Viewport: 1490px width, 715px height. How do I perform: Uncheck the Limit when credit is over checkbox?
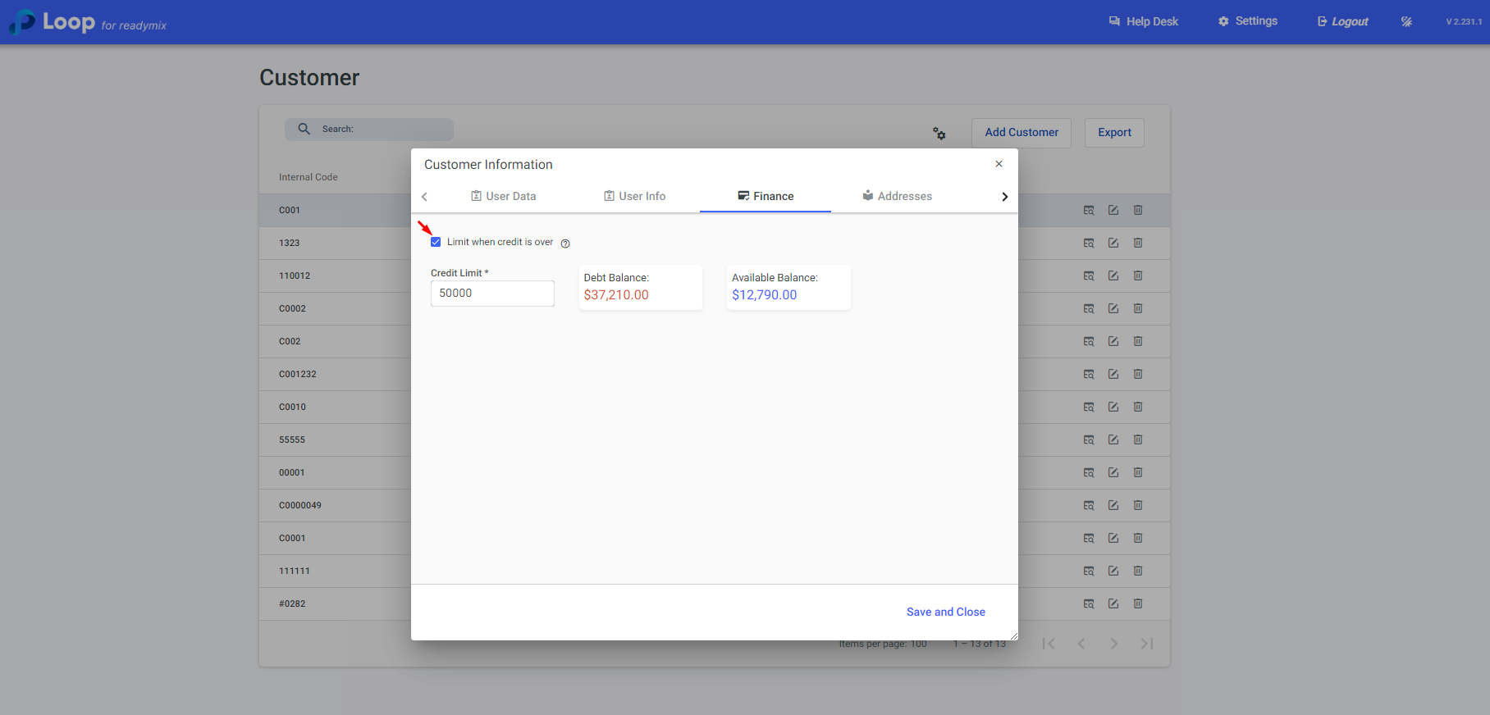point(436,242)
